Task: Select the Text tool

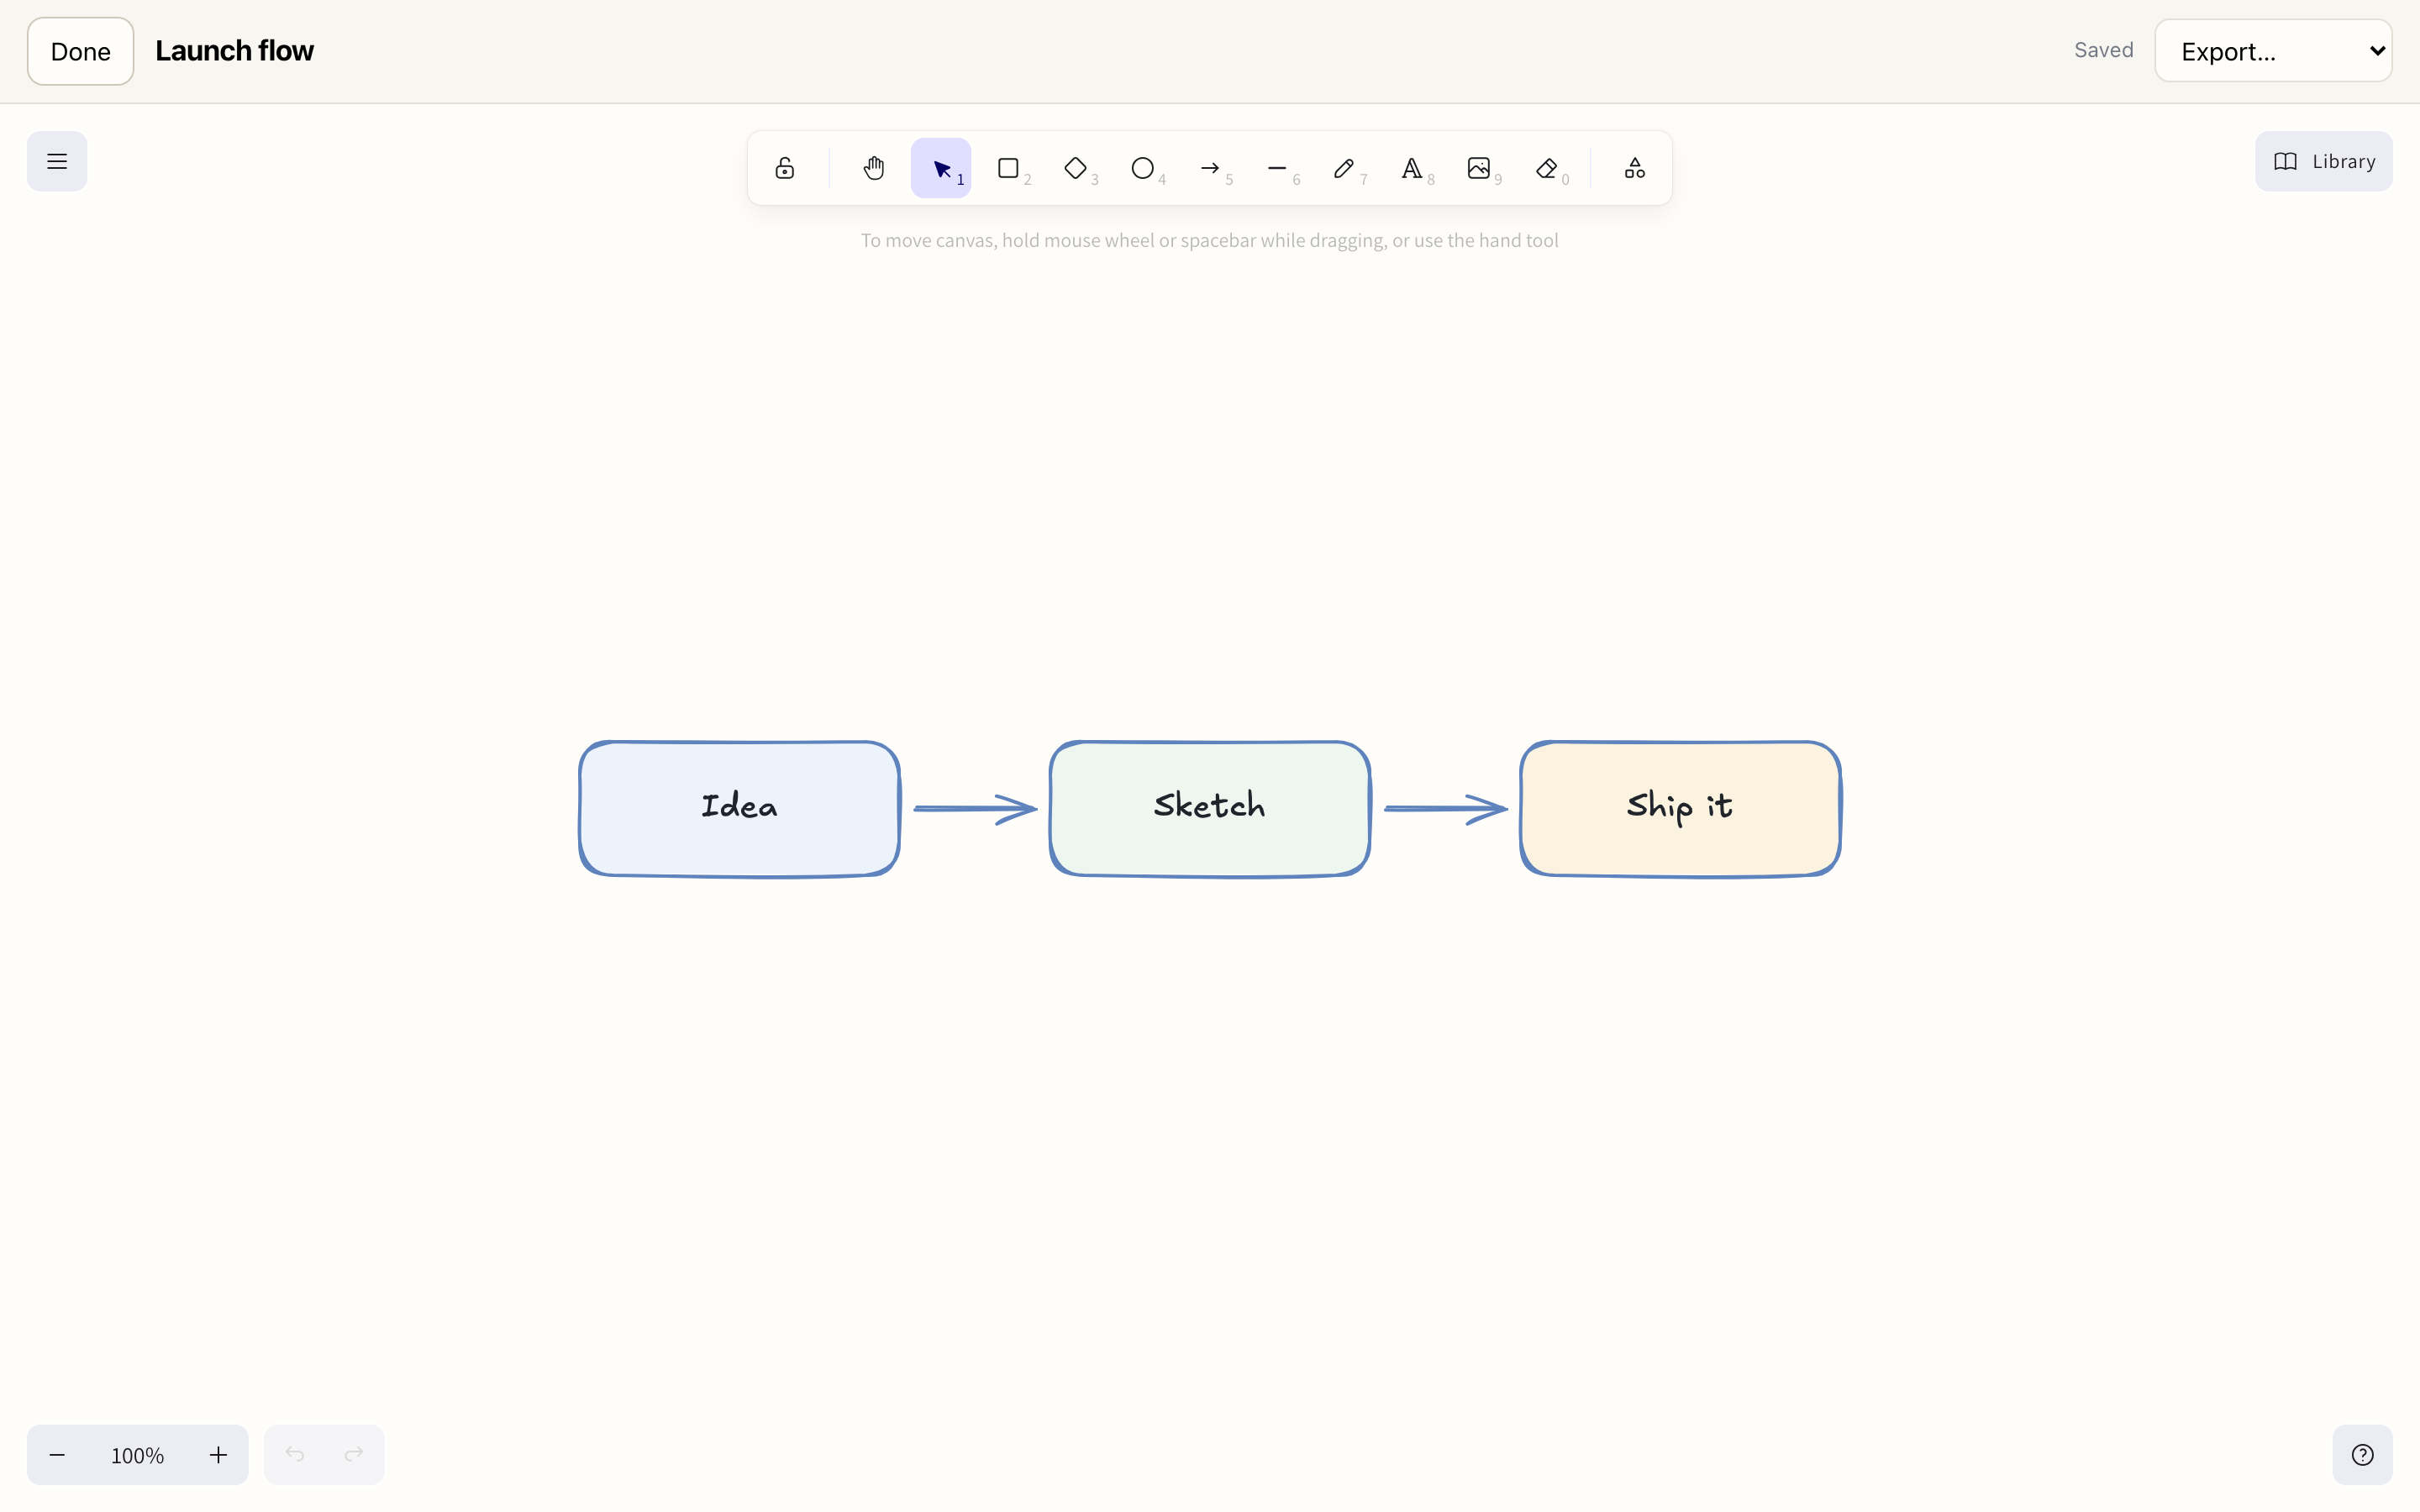Action: click(1412, 168)
